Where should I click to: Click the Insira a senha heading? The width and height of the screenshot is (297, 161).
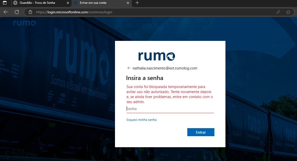point(145,78)
